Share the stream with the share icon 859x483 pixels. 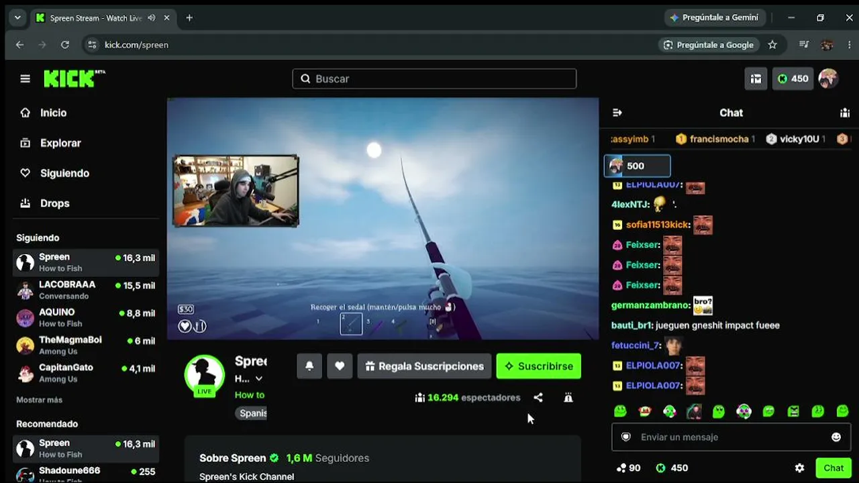(x=538, y=398)
